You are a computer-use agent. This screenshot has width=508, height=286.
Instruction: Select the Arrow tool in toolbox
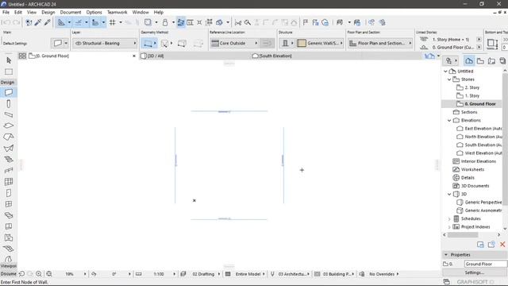(9, 60)
